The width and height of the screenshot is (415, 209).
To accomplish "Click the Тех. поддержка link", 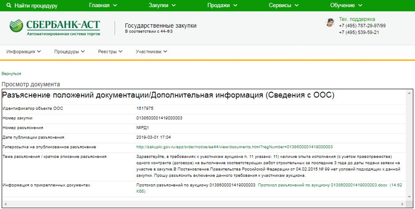I will tap(357, 19).
